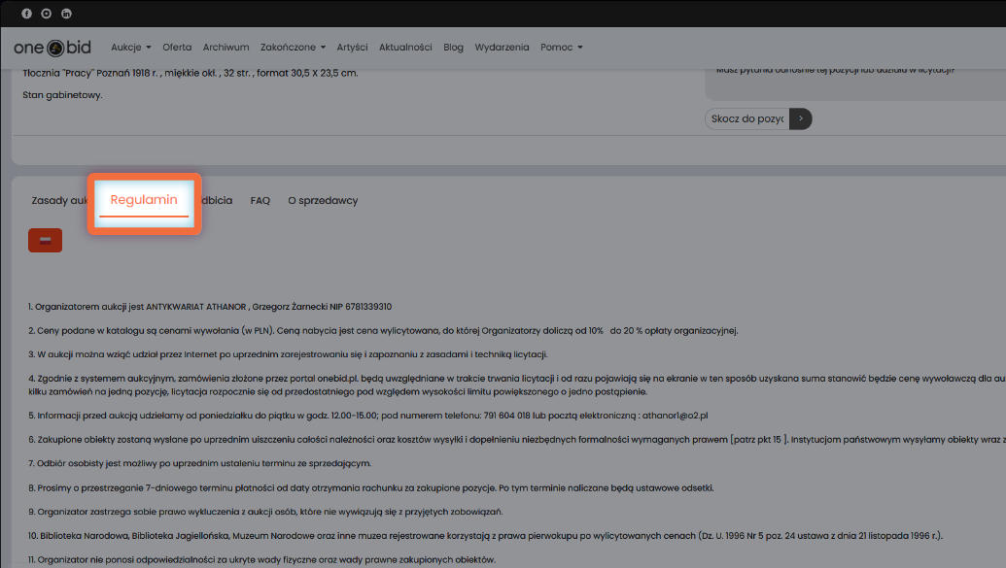The height and width of the screenshot is (568, 1006).
Task: Click rule 10 about Biblioteka Narodowa pierwokup
Action: (x=485, y=536)
